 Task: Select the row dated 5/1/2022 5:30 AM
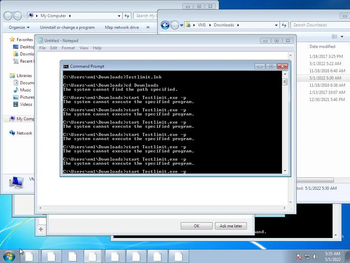point(323,78)
